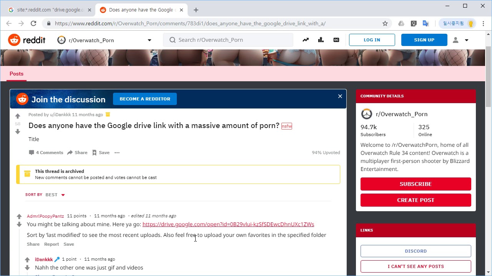Image resolution: width=492 pixels, height=276 pixels.
Task: Open the All bar chart icon
Action: point(321,40)
